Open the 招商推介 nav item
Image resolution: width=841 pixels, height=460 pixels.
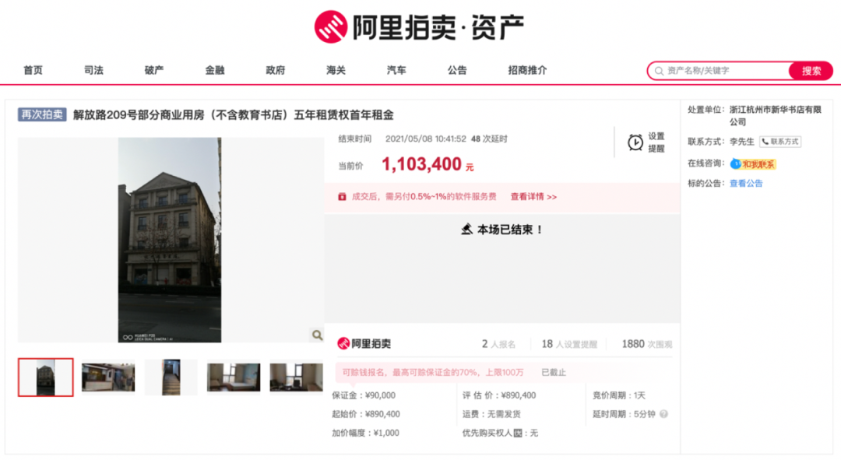click(527, 70)
